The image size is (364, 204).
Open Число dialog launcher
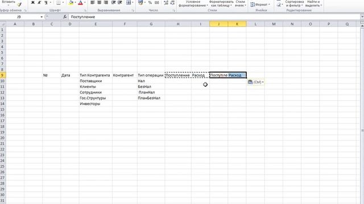[x=174, y=11]
